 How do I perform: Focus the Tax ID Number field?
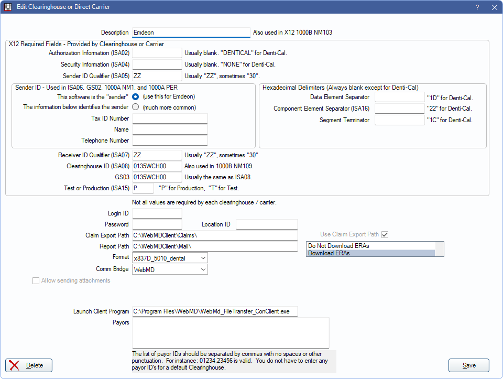click(x=170, y=118)
